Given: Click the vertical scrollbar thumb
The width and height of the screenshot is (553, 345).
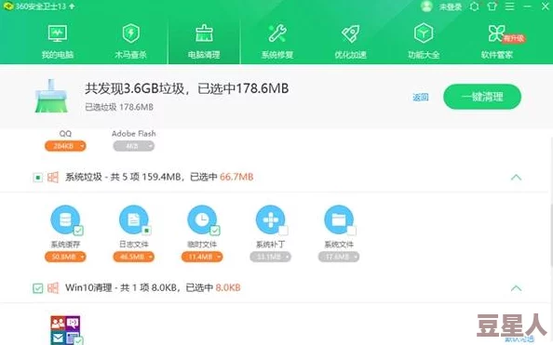Looking at the screenshot, I should coord(551,235).
